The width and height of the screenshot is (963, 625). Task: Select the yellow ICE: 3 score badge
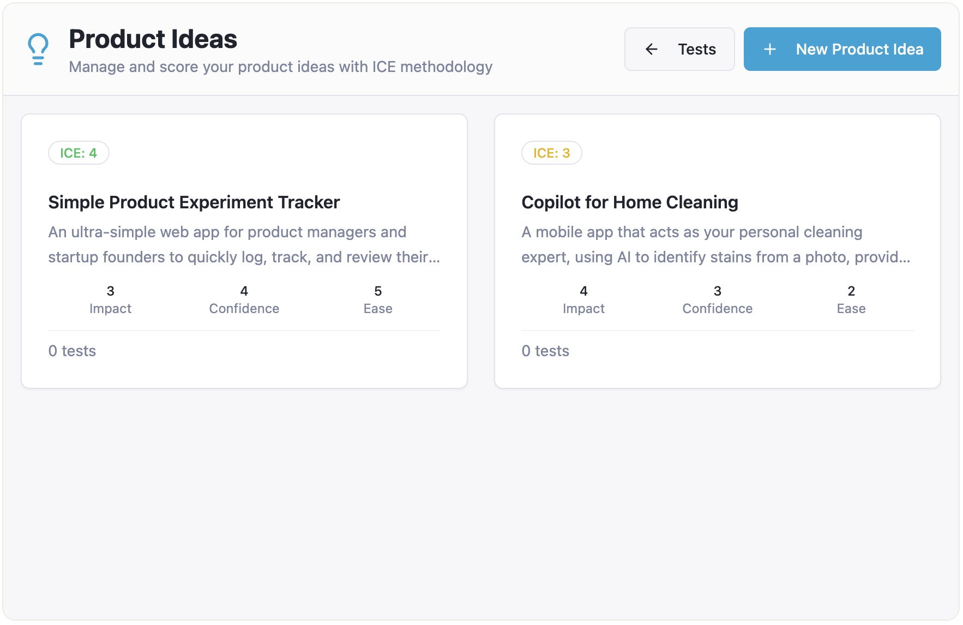[x=551, y=153]
